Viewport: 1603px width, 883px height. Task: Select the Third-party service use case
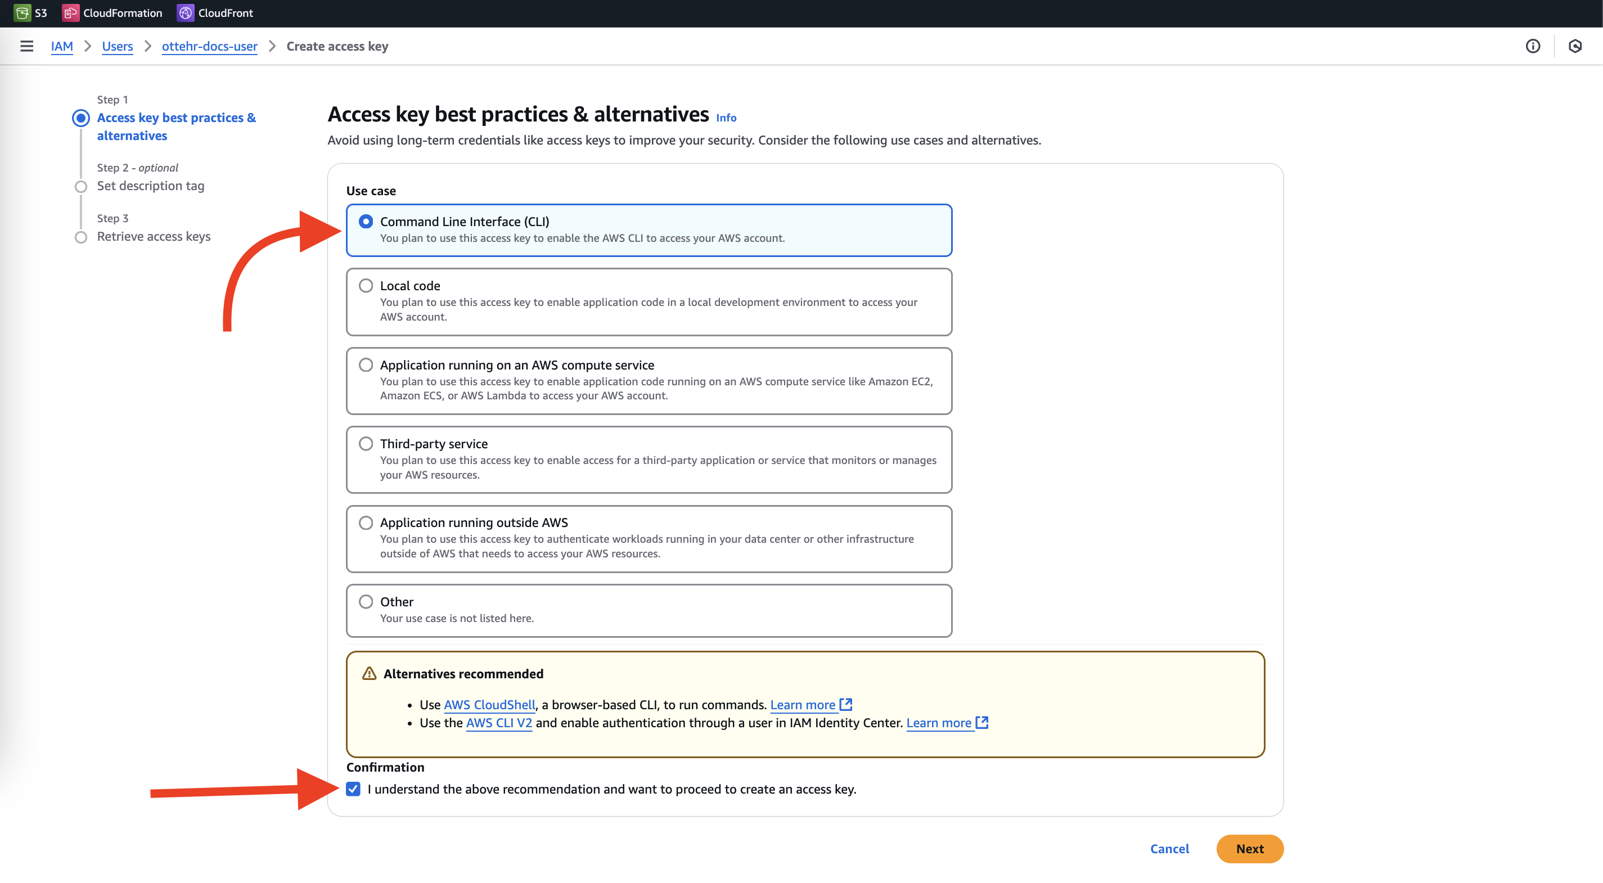[366, 443]
